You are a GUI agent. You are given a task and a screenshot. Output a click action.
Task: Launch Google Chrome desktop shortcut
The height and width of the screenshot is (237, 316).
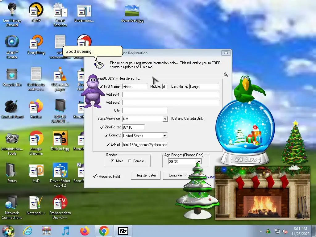coord(36,143)
